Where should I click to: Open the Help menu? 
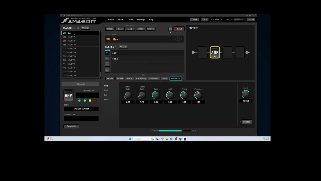pyautogui.click(x=151, y=20)
